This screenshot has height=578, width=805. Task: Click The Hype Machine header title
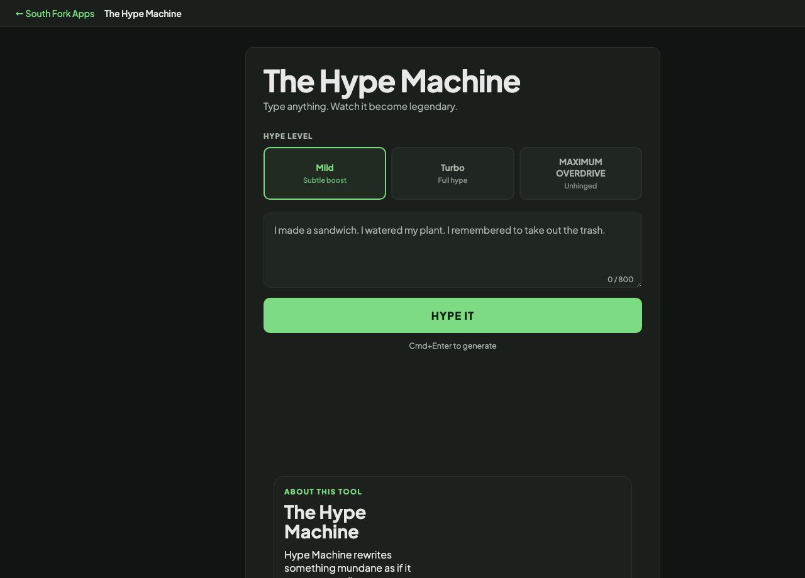[x=143, y=13]
